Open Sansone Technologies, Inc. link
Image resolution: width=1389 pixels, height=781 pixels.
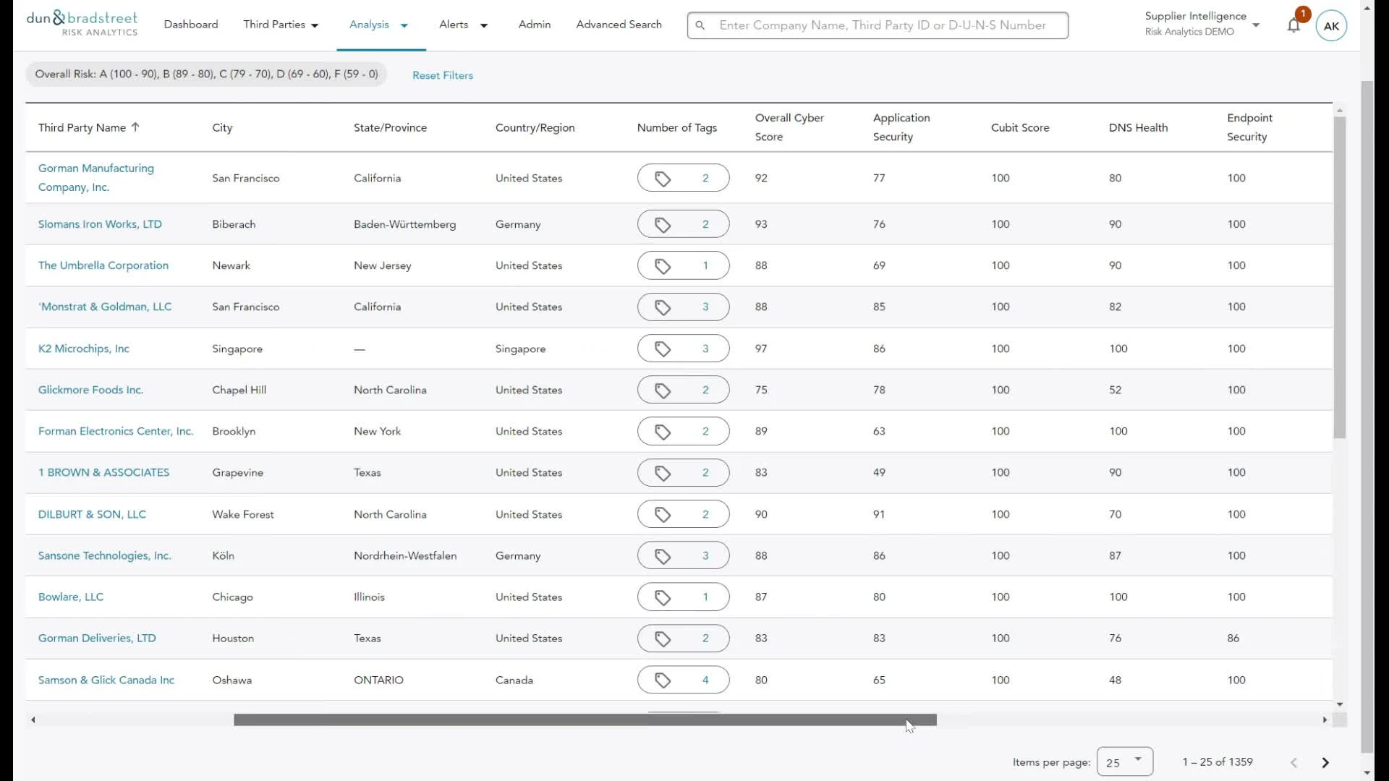tap(105, 555)
